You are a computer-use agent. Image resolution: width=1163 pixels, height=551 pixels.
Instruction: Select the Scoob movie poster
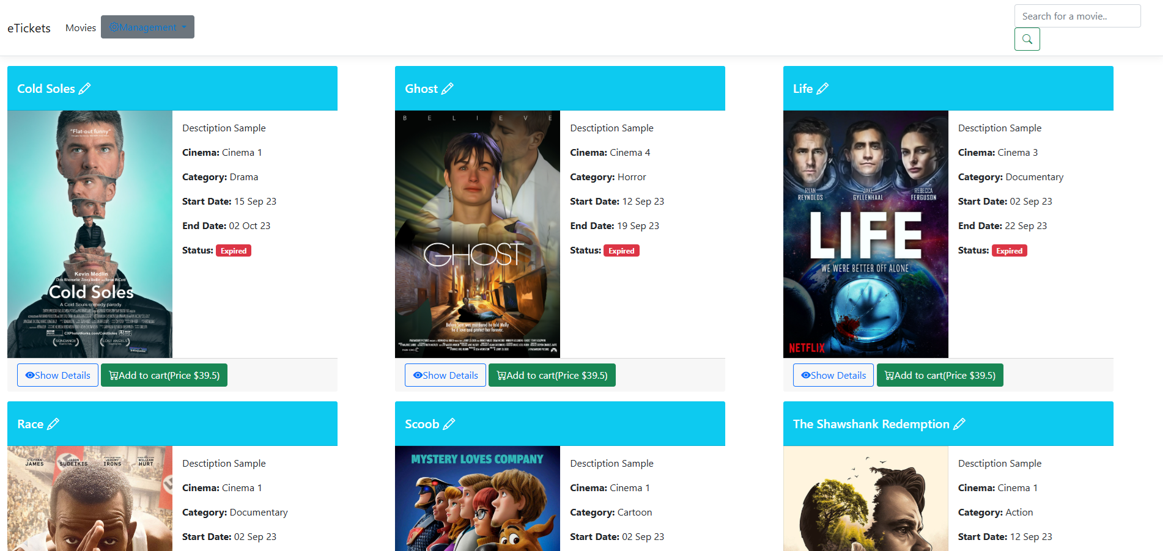(478, 498)
